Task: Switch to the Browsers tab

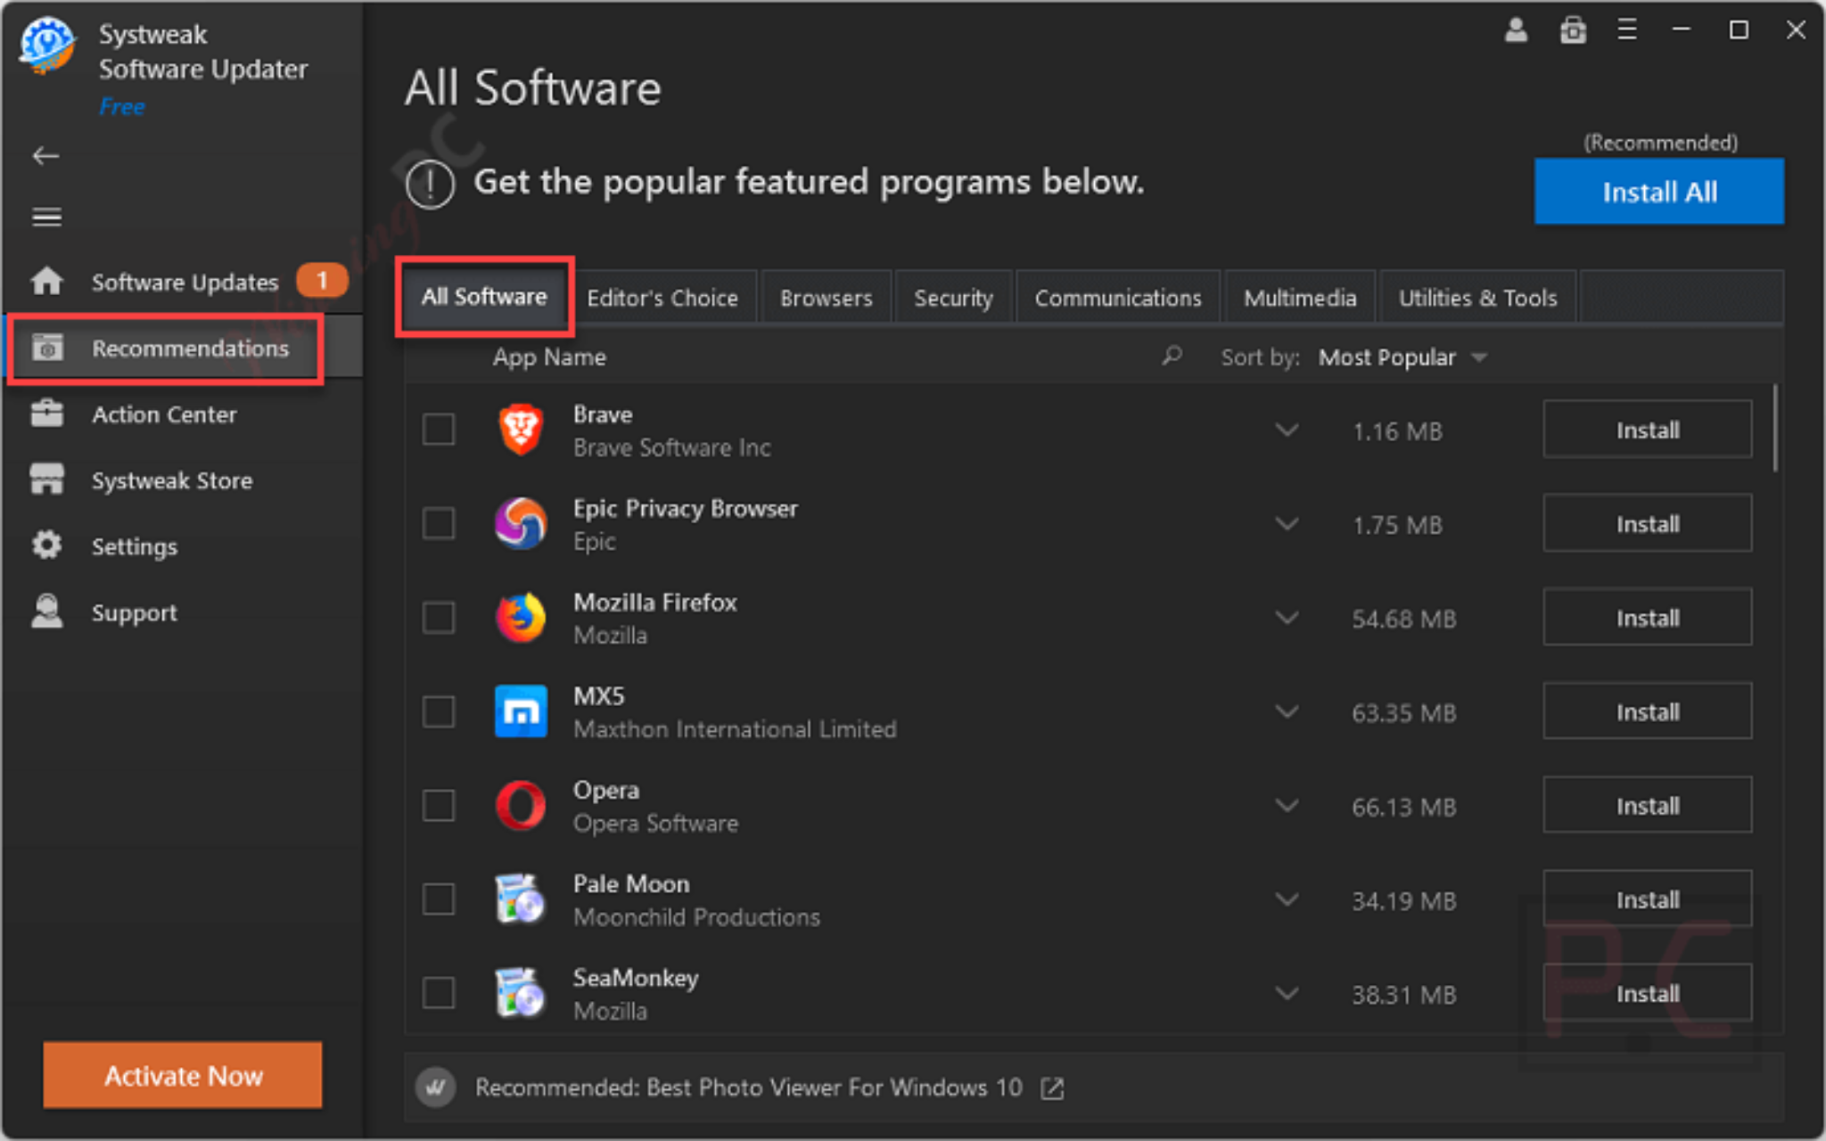Action: tap(826, 298)
